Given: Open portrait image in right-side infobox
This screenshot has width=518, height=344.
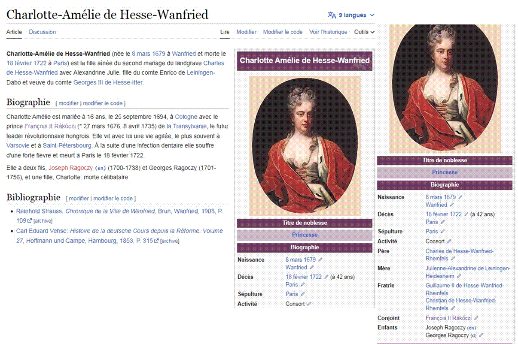Looking at the screenshot, I should click(445, 88).
